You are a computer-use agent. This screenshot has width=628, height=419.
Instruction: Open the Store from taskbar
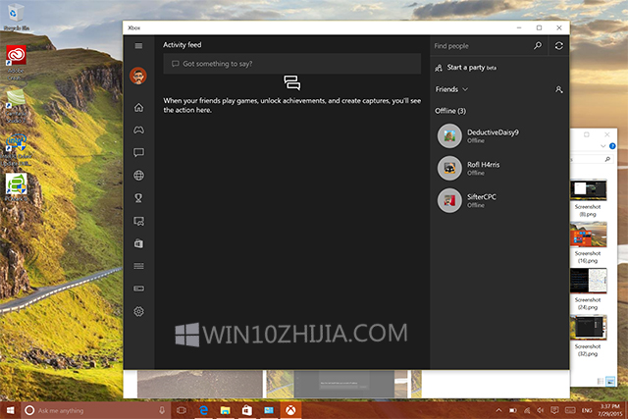coord(246,410)
